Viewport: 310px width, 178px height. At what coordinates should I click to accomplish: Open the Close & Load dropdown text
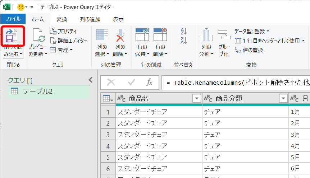click(13, 51)
